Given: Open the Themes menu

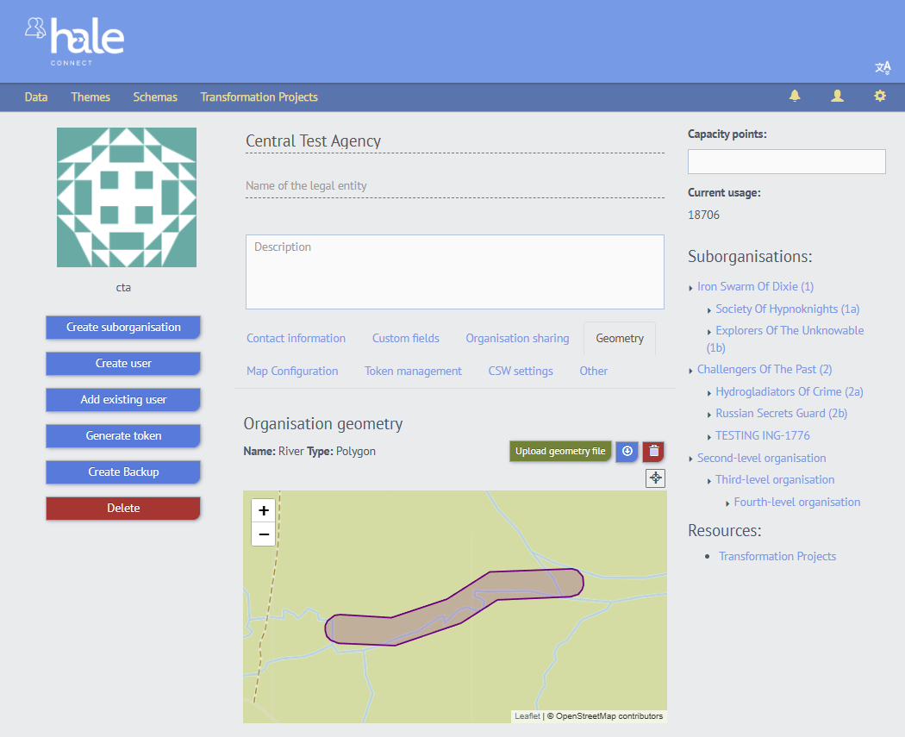Looking at the screenshot, I should [x=90, y=97].
